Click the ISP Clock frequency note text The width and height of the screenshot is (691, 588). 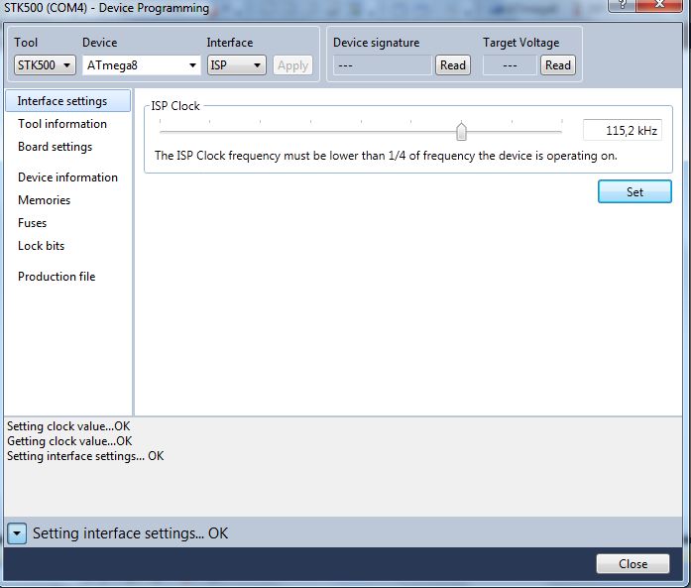386,156
